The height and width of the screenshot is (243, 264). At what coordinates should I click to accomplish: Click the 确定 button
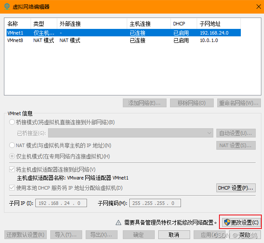[139, 235]
